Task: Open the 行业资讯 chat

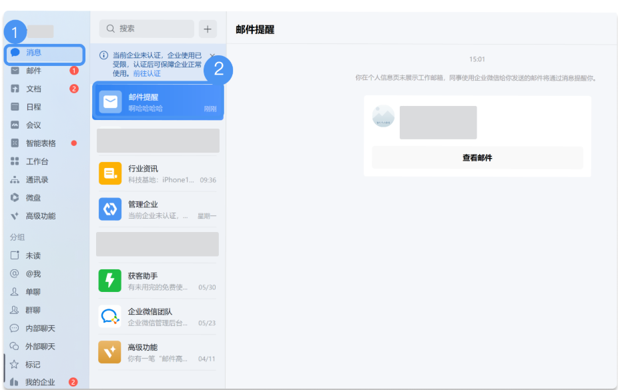Action: click(x=157, y=173)
